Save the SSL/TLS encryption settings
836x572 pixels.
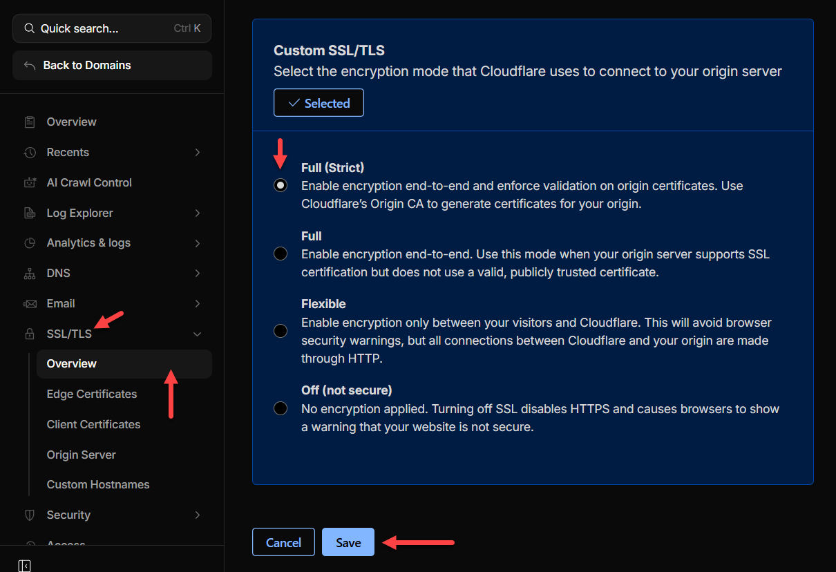point(348,542)
